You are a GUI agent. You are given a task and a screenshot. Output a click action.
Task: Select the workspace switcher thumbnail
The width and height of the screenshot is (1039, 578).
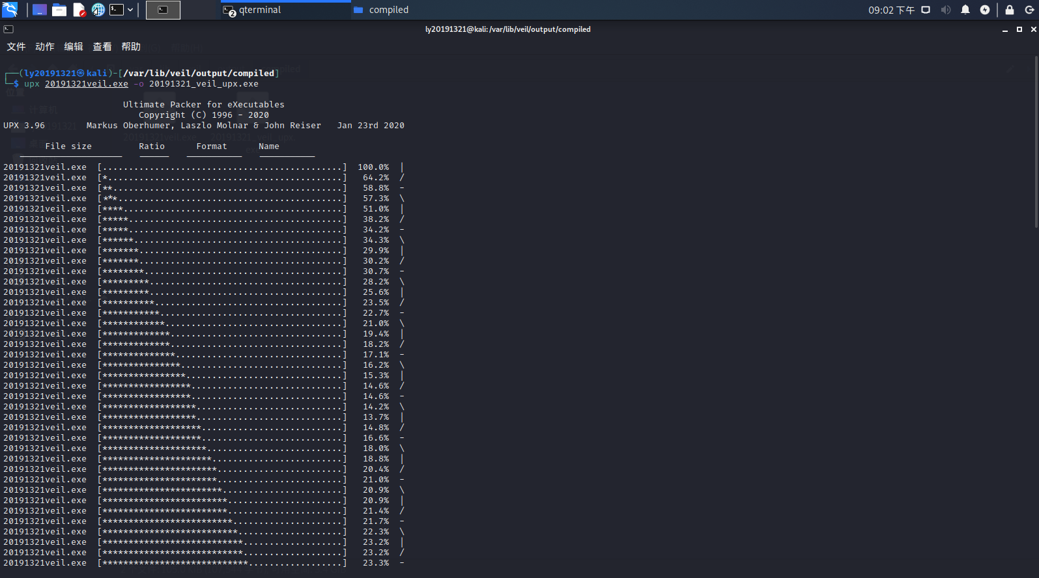tap(163, 10)
